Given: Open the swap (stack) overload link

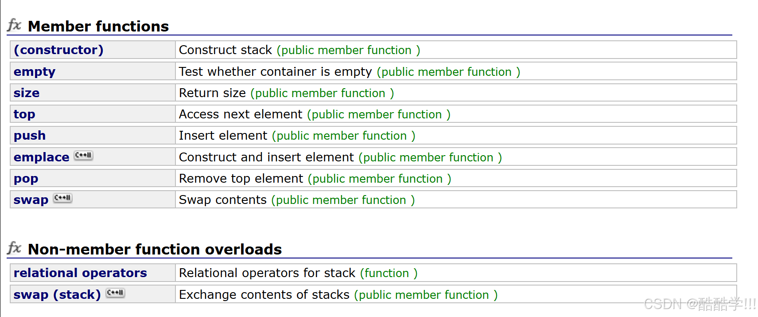Looking at the screenshot, I should click(x=57, y=294).
